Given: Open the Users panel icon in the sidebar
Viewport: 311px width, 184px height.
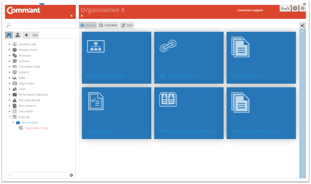Looking at the screenshot, I should tap(17, 35).
